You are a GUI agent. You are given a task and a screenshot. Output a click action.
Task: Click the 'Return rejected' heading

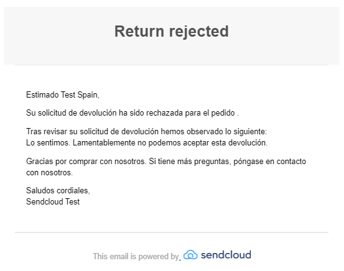[172, 31]
